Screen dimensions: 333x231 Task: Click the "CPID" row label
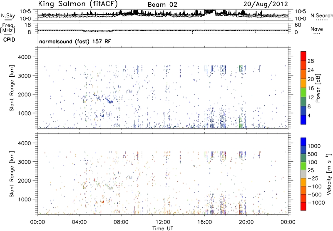(x=9, y=40)
